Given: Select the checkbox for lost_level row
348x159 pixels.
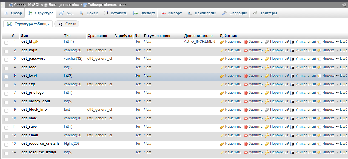Looking at the screenshot, I should click(x=6, y=77).
